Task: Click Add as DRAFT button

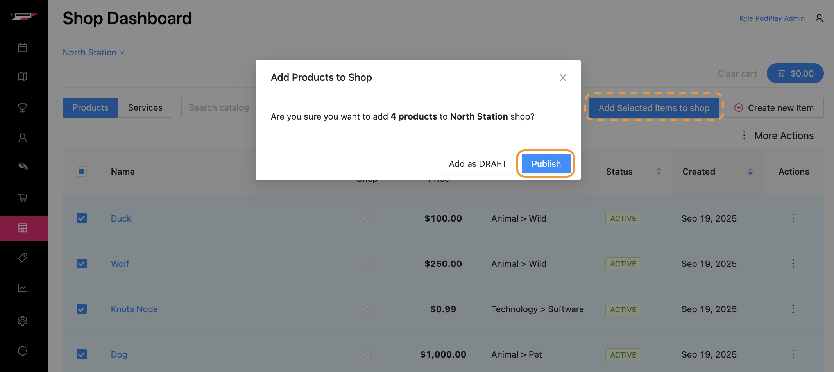Action: coord(478,164)
